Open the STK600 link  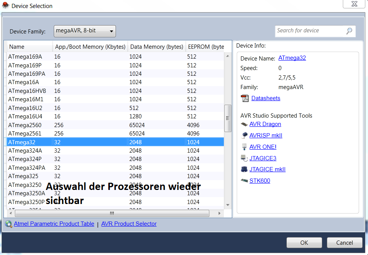pyautogui.click(x=260, y=181)
